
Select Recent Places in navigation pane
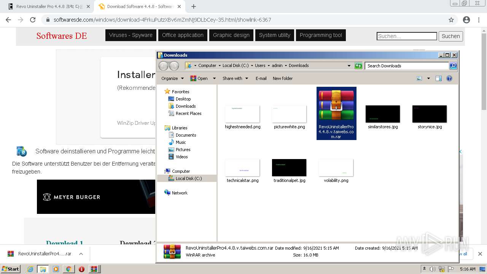(188, 113)
